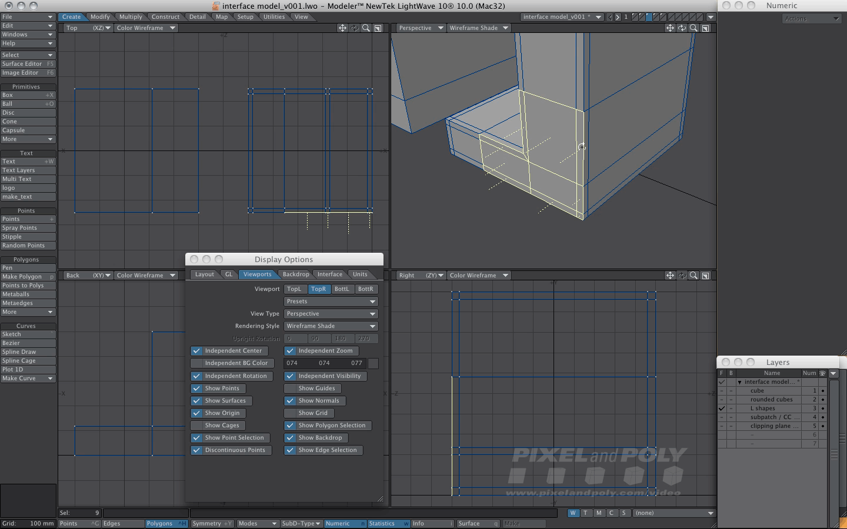This screenshot has height=529, width=847.
Task: Click the pan icon in the Right viewport
Action: 670,275
